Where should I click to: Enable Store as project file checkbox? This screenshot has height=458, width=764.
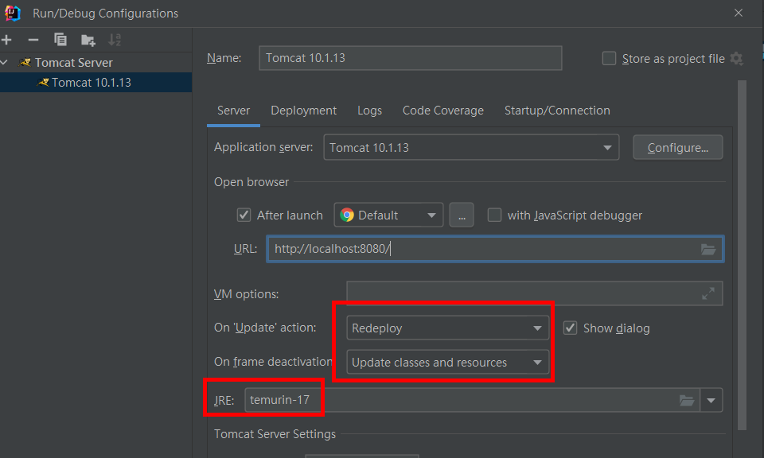pyautogui.click(x=609, y=58)
